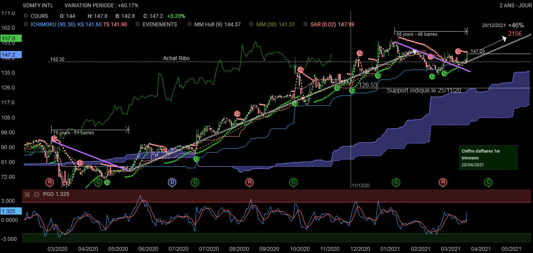Open the MM Hull (9) settings gear
The height and width of the screenshot is (253, 533).
coord(190,24)
